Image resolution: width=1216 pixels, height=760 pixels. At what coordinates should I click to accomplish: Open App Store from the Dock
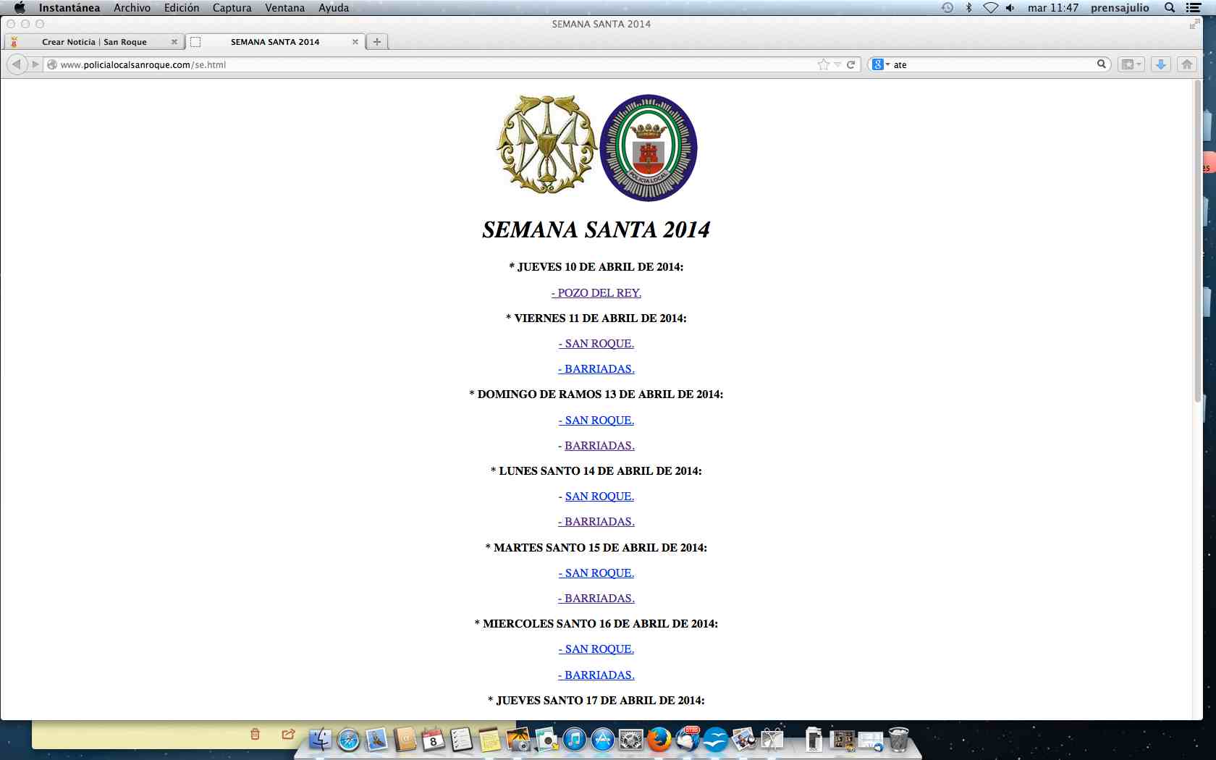point(602,740)
